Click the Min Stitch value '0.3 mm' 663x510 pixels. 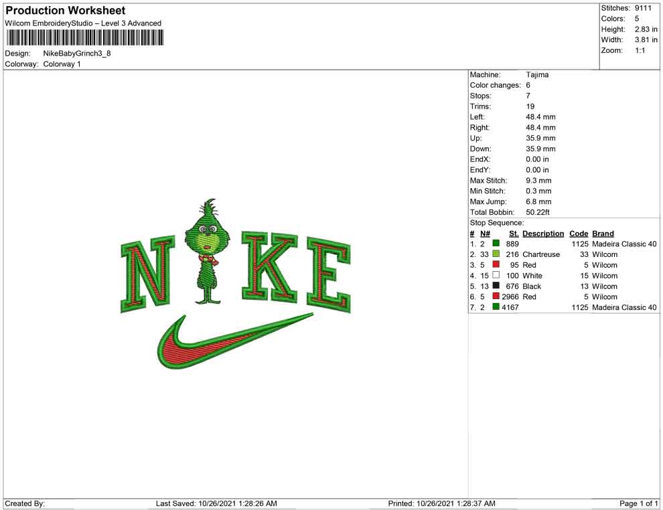[538, 191]
